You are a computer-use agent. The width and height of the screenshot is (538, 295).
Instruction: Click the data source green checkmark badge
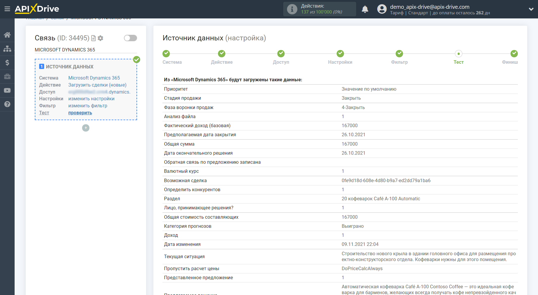click(136, 60)
